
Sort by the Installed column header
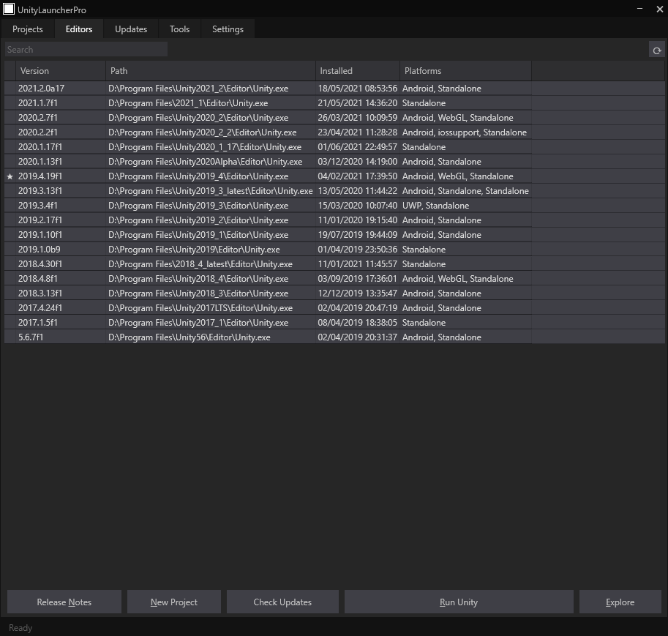click(x=358, y=71)
